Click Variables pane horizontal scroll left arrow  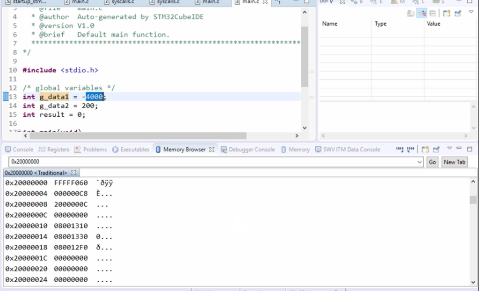323,136
